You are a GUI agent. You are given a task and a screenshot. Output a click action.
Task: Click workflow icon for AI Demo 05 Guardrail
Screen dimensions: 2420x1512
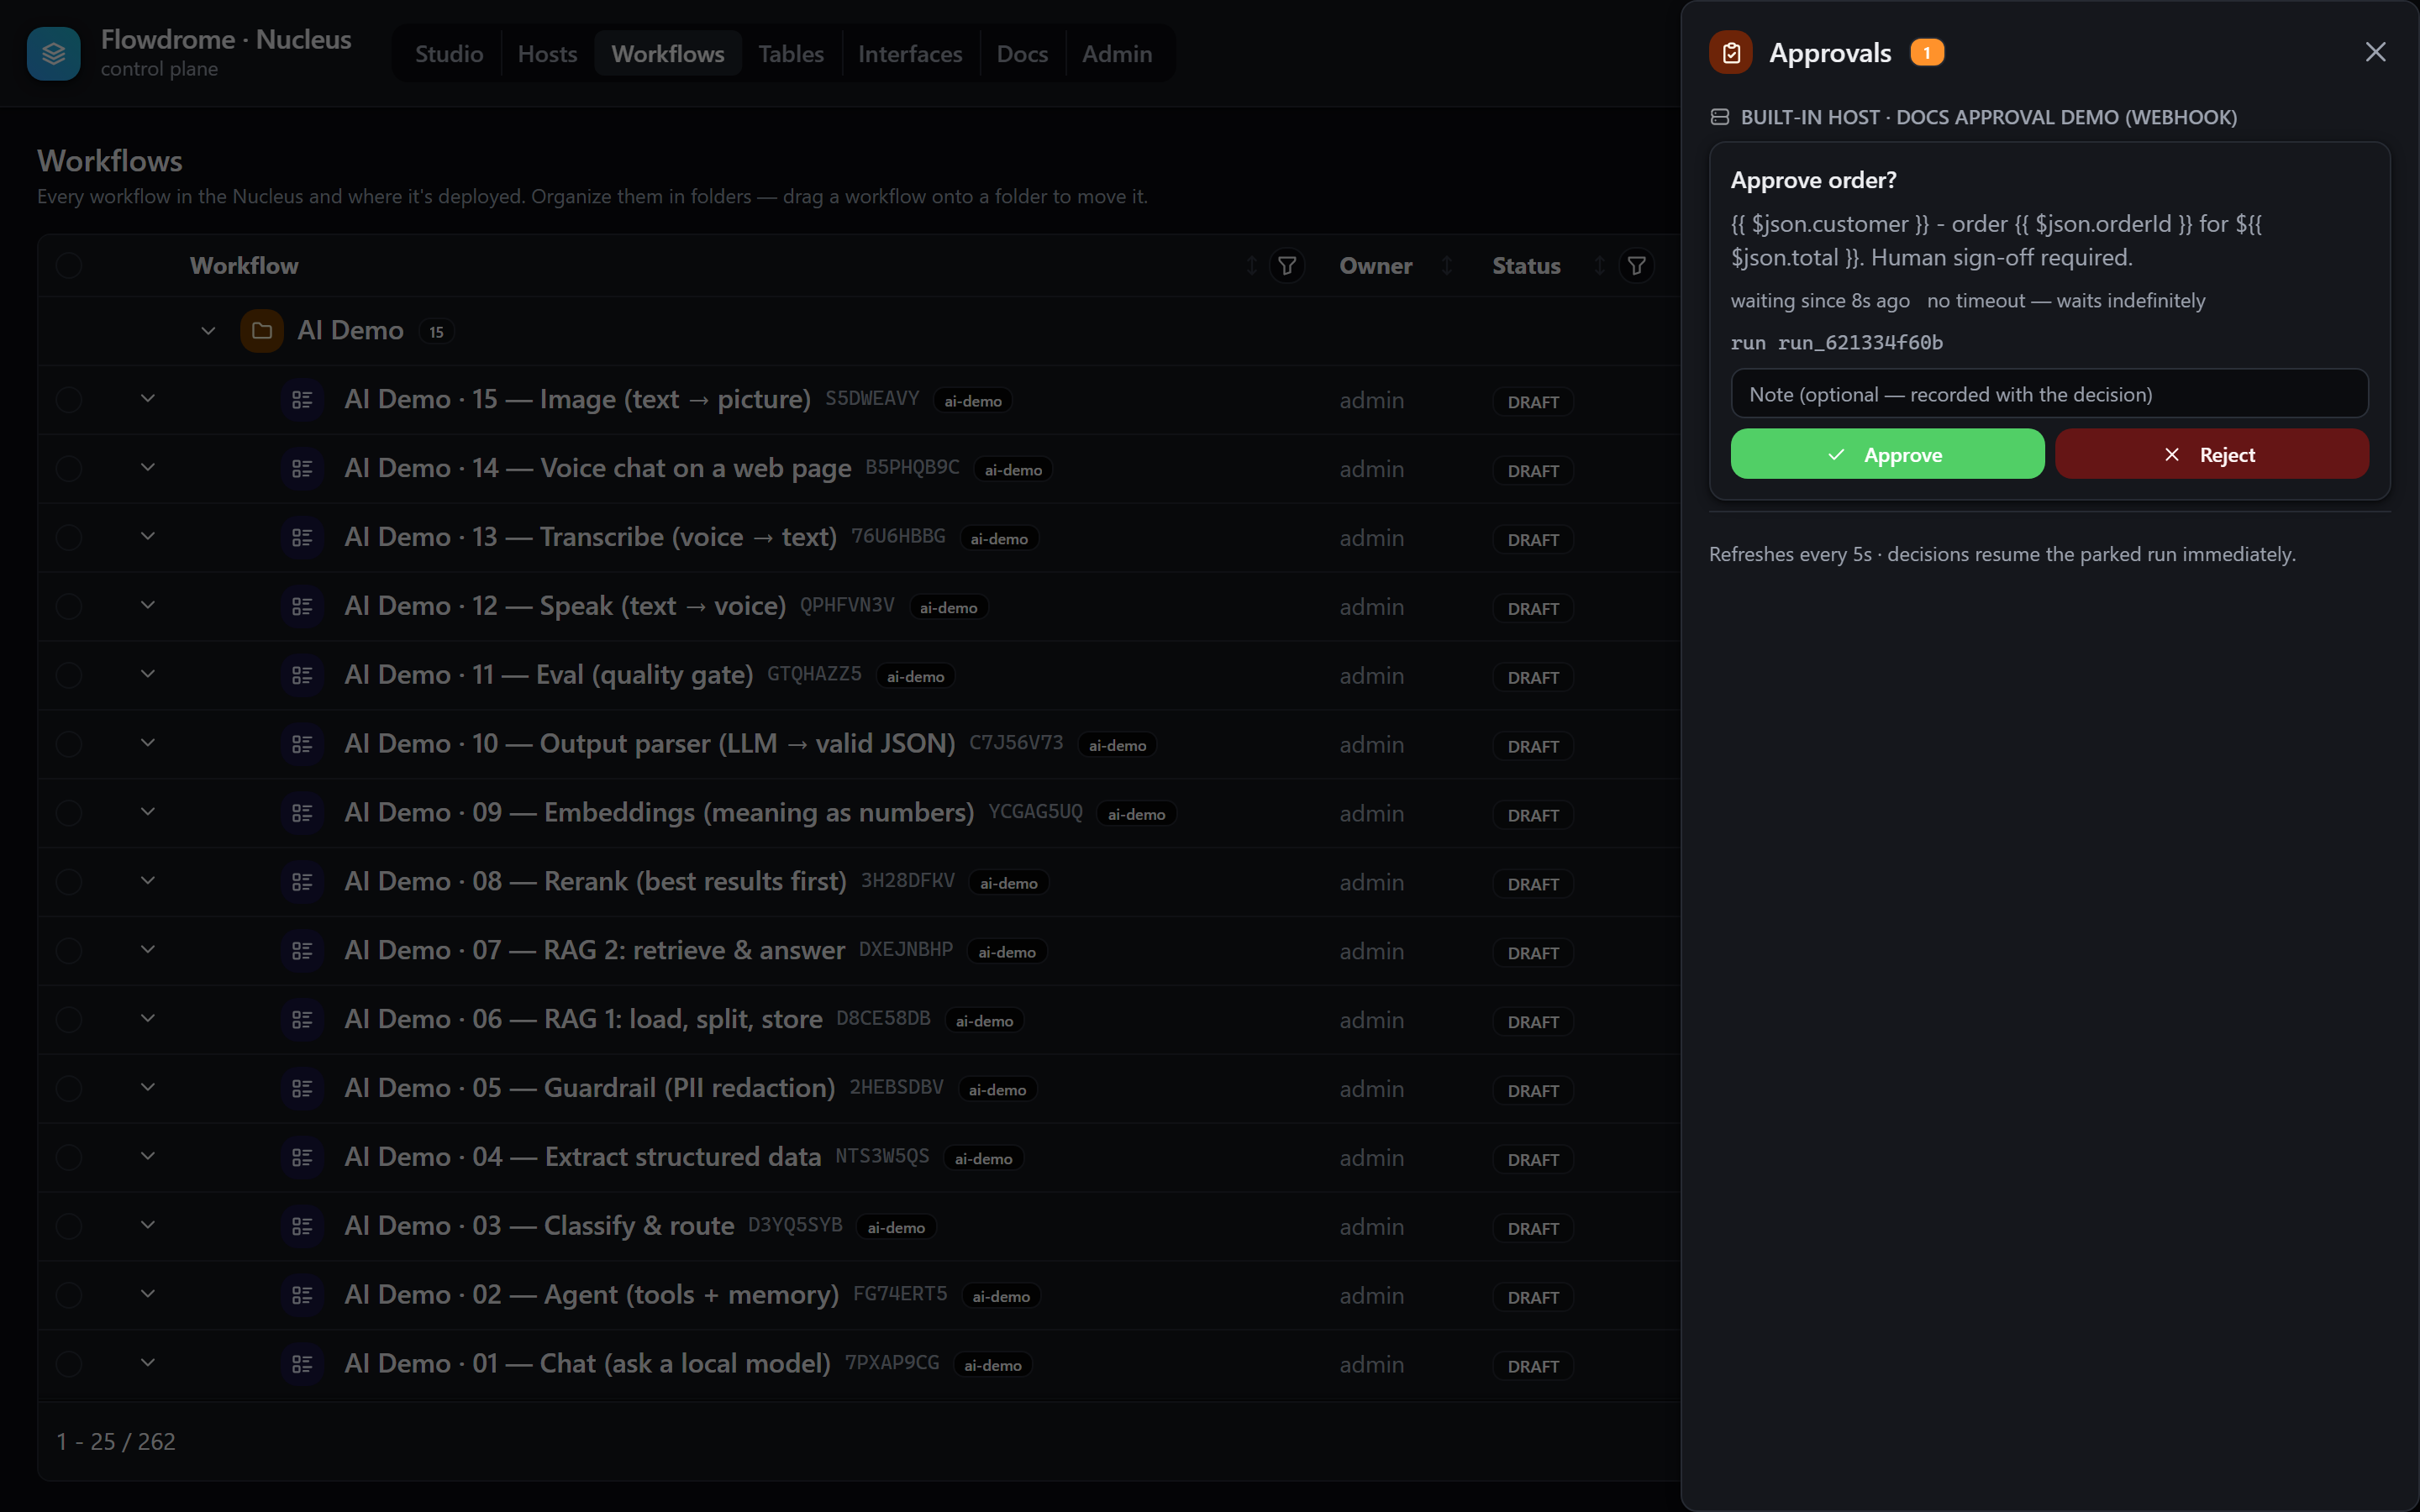click(302, 1089)
